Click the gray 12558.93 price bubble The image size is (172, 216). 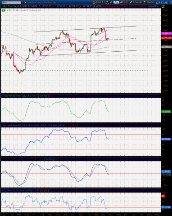(166, 47)
